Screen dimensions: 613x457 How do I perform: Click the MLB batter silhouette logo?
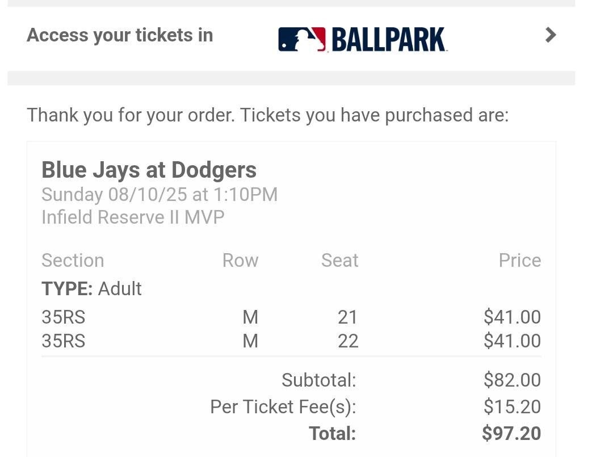[302, 40]
